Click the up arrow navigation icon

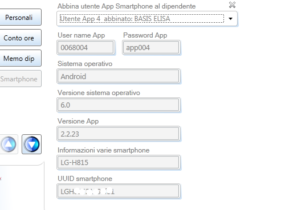tap(9, 144)
